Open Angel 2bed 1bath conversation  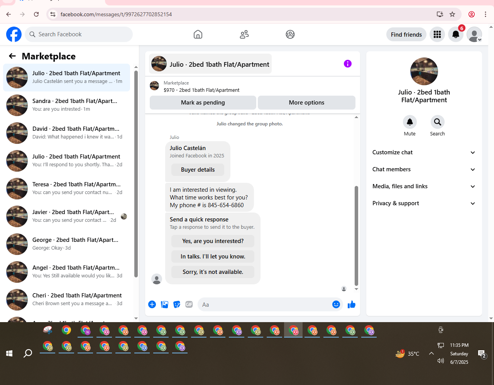click(x=66, y=272)
